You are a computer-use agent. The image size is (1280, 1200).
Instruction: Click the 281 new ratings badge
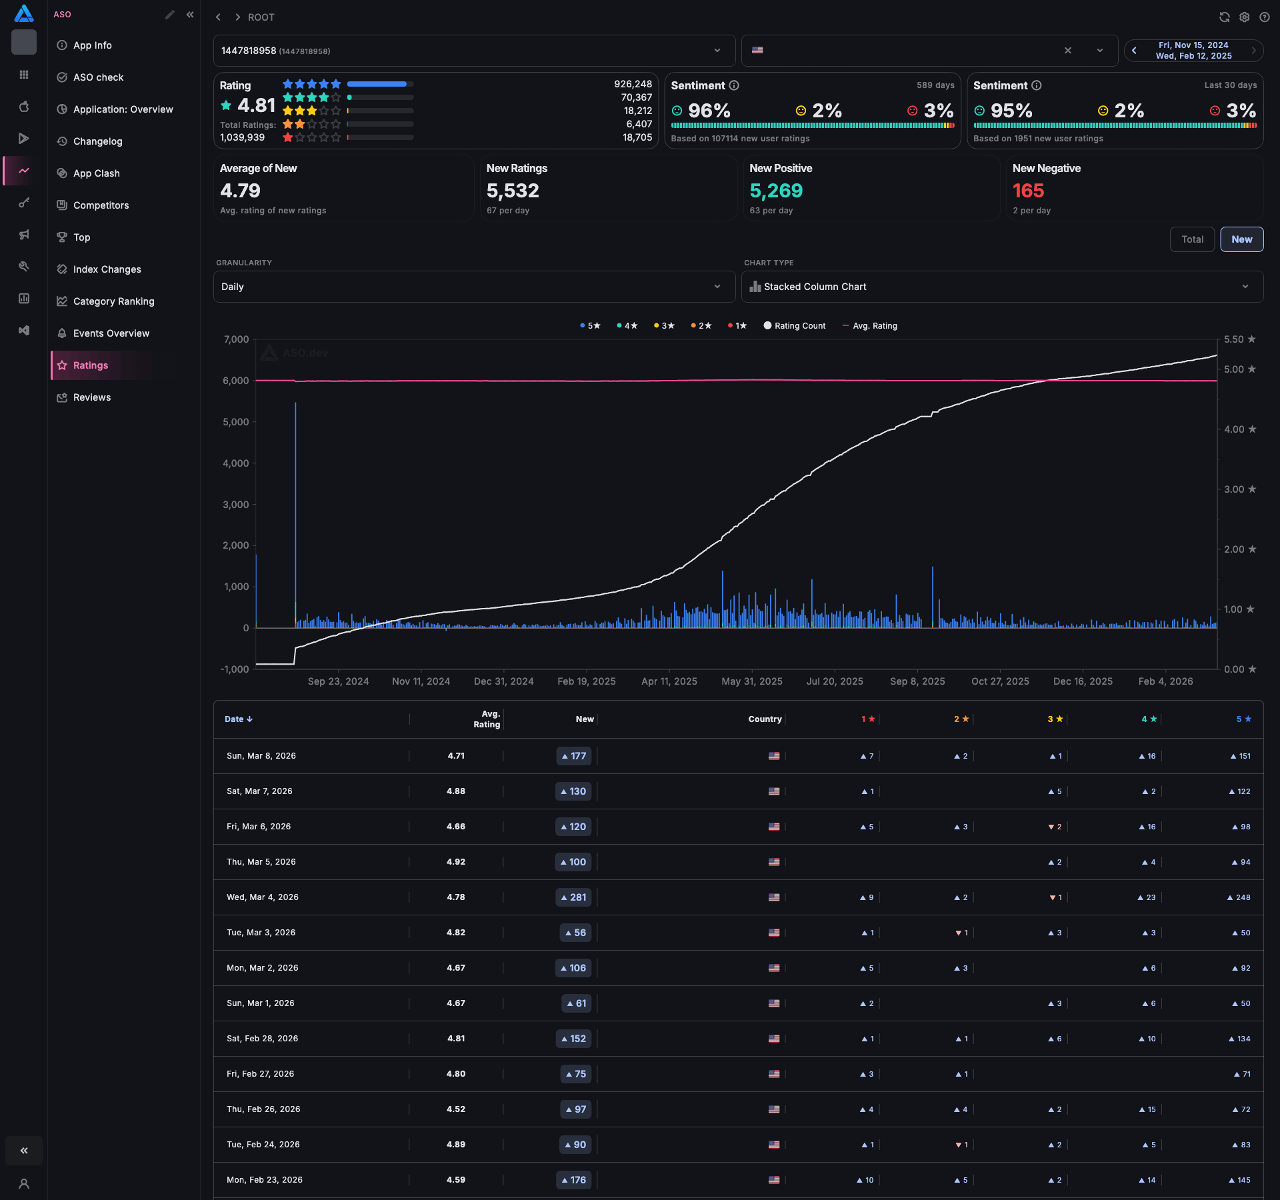[x=573, y=897]
